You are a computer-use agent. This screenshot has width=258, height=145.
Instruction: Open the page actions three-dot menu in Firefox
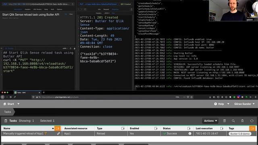[184, 97]
